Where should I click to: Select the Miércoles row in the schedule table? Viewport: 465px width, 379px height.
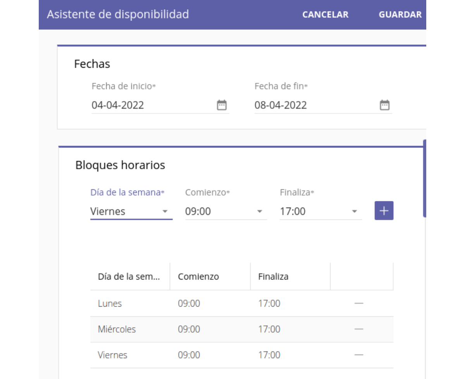click(x=194, y=329)
